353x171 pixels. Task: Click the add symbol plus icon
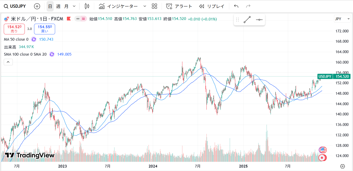click(x=37, y=6)
